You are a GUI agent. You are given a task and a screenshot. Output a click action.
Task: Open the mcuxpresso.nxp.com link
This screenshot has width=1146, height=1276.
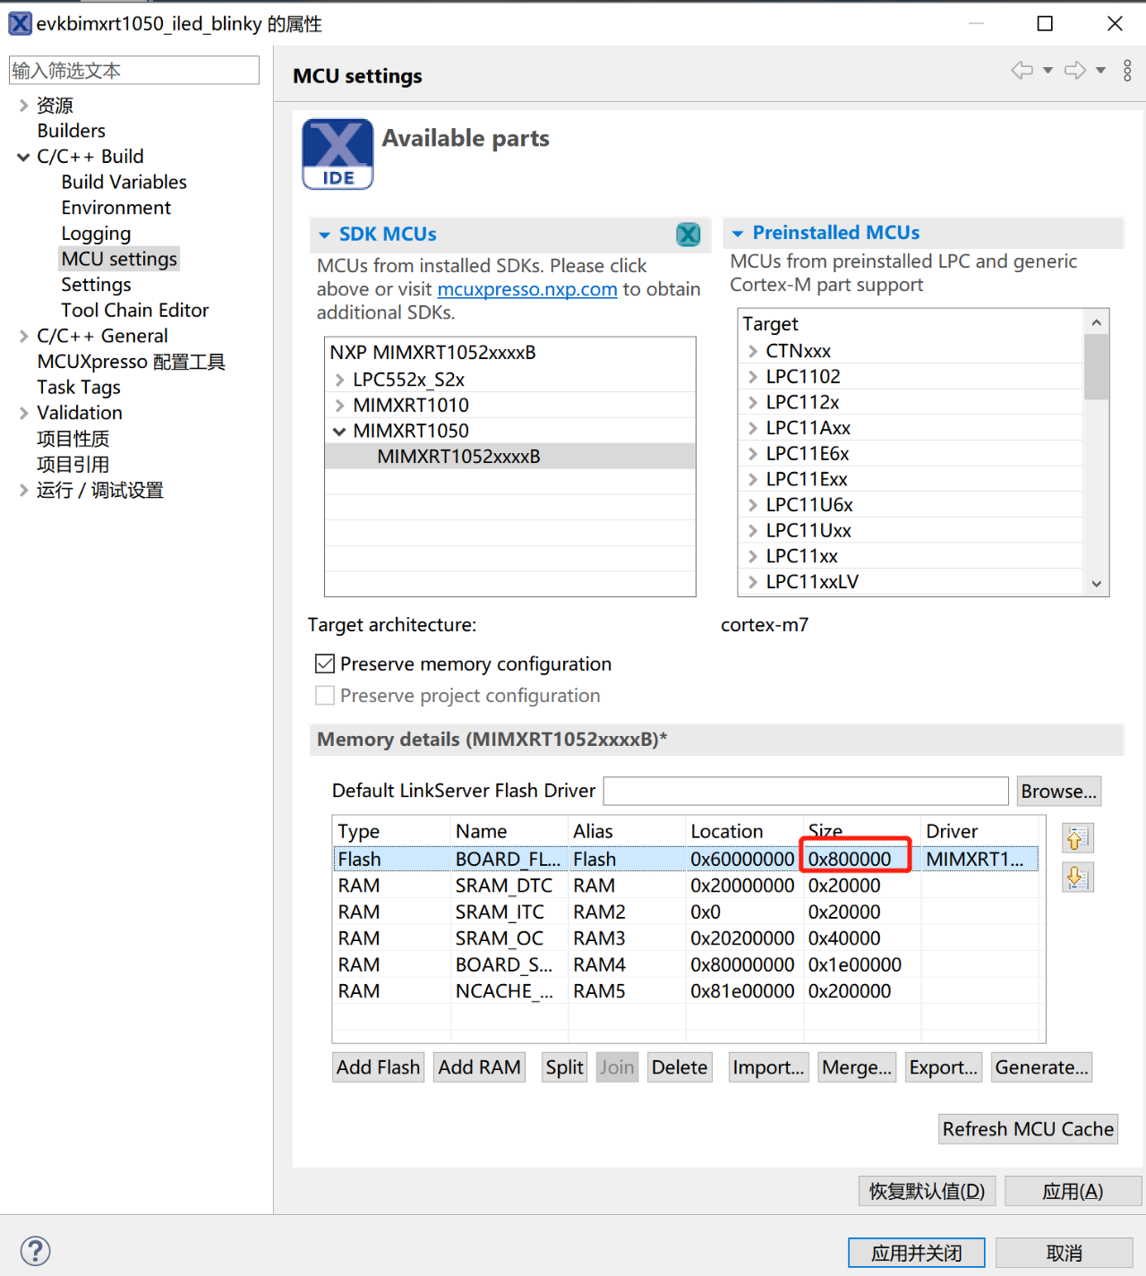pyautogui.click(x=526, y=289)
